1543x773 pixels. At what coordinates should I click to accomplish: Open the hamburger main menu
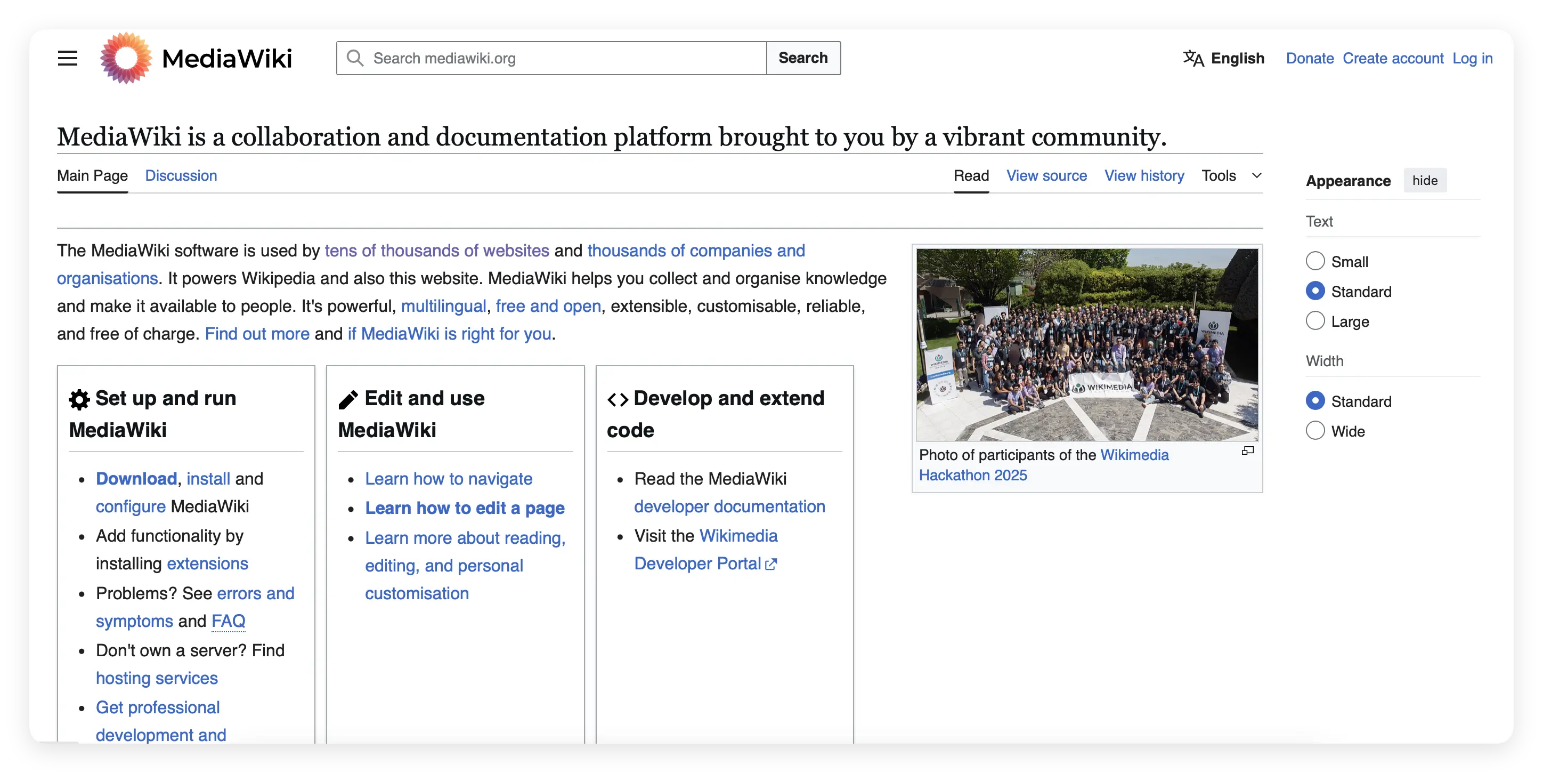coord(68,58)
